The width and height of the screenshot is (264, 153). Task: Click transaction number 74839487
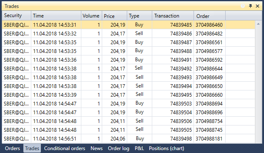click(181, 42)
